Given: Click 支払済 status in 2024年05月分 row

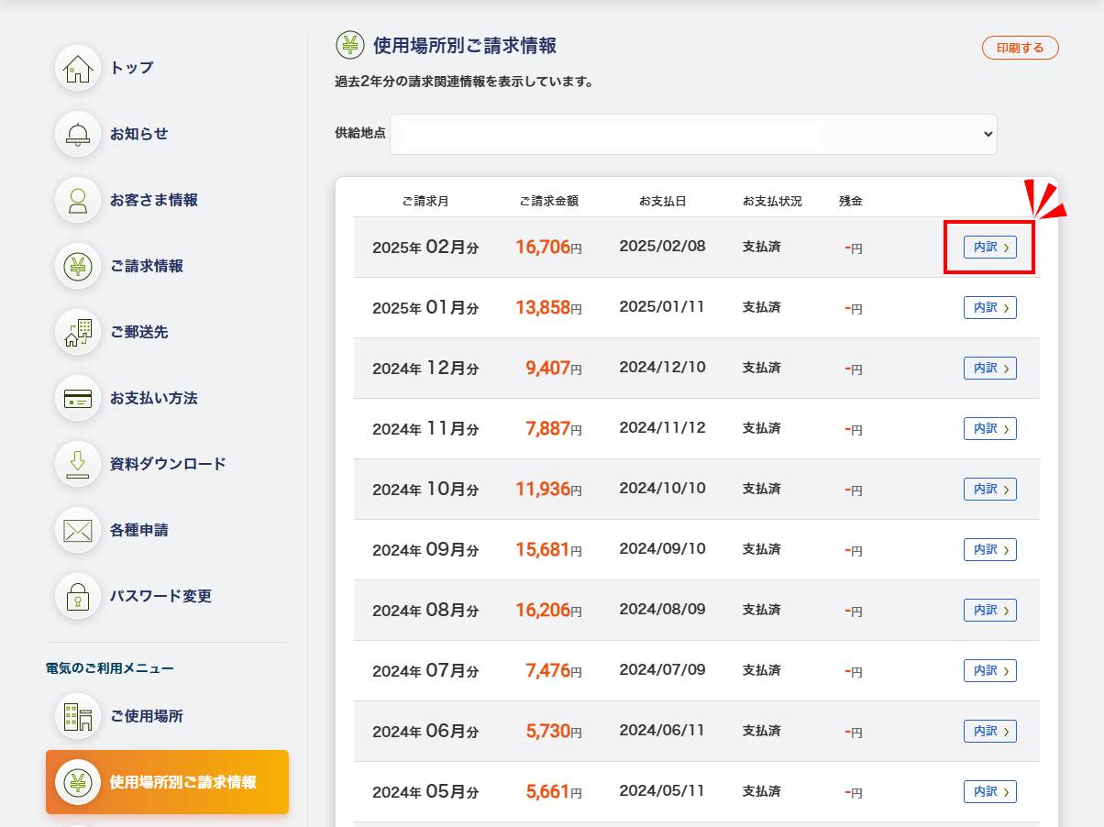Looking at the screenshot, I should coord(761,791).
